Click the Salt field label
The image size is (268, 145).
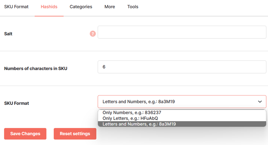pos(8,34)
